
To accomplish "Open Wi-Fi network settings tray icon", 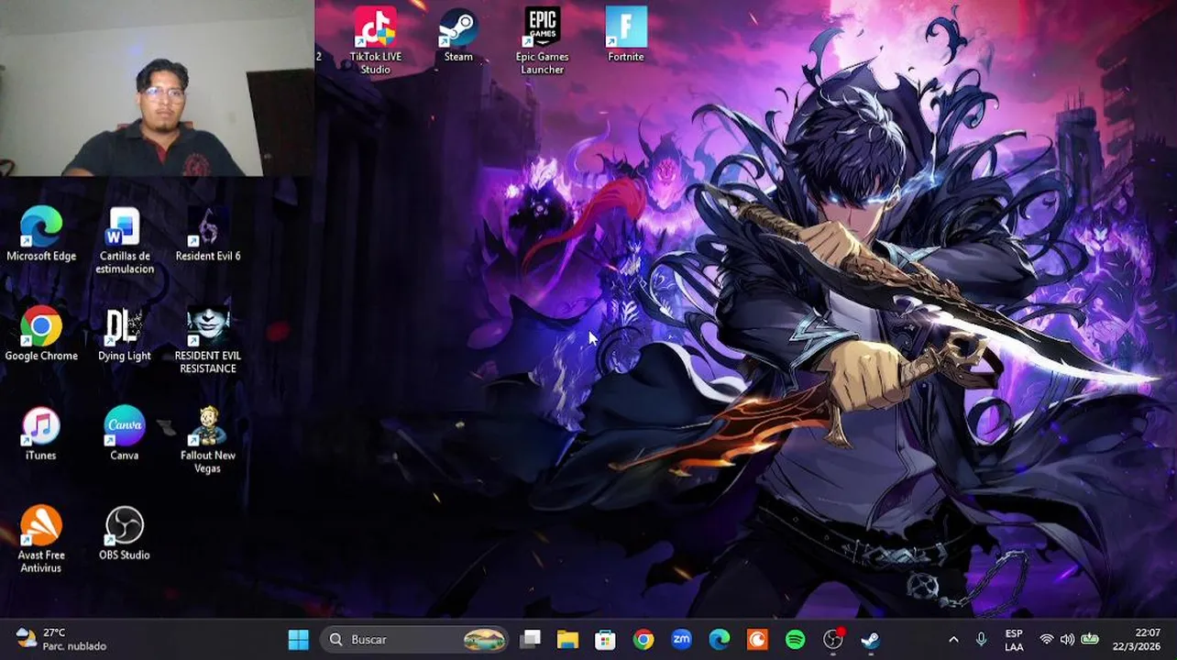I will click(1047, 639).
